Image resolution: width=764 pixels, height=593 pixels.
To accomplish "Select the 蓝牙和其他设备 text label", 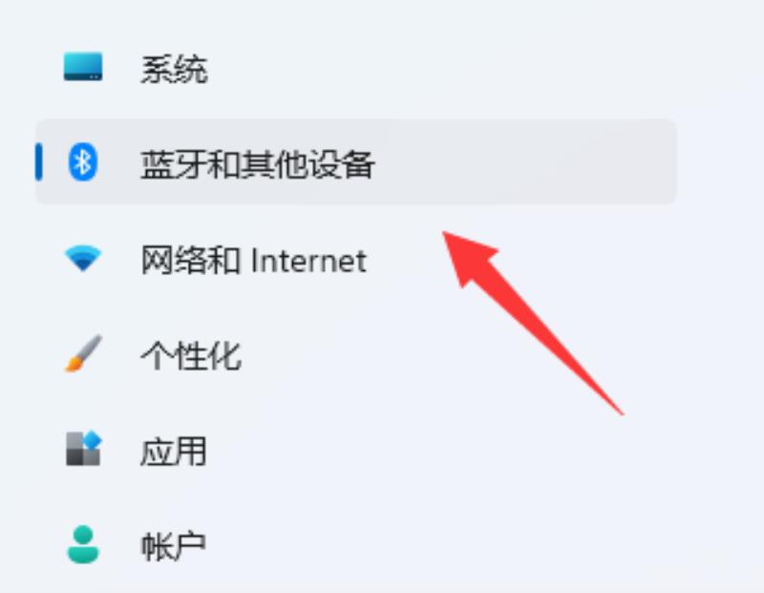I will pyautogui.click(x=258, y=164).
